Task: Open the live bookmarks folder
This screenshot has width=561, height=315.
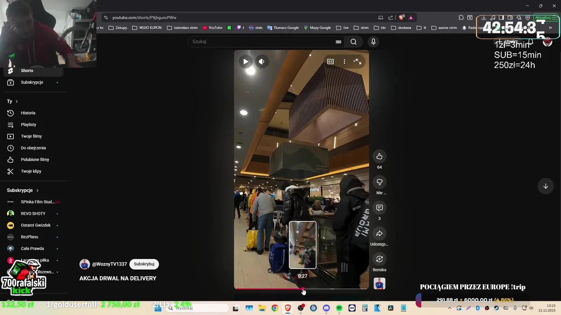Action: point(342,28)
